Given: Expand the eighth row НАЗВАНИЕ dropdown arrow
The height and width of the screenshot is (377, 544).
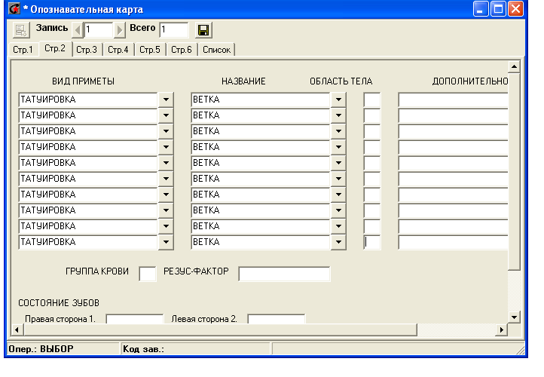Looking at the screenshot, I should (x=338, y=210).
